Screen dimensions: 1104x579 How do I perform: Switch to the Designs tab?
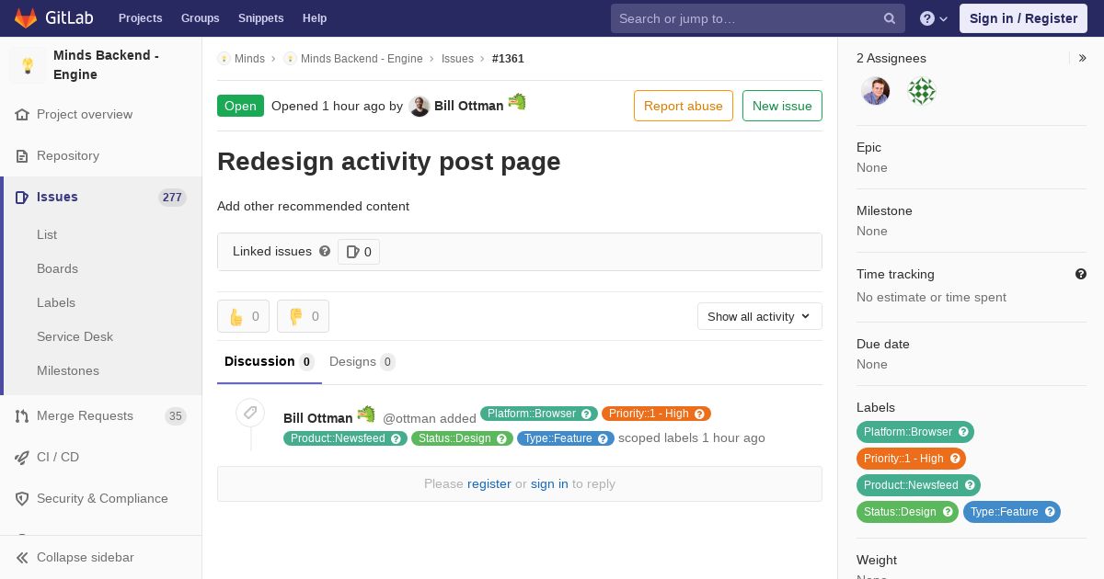pos(362,361)
